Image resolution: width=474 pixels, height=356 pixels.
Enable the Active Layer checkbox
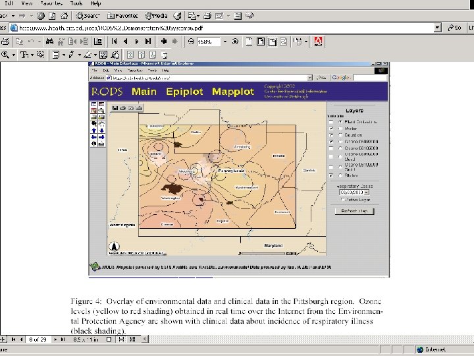(342, 198)
